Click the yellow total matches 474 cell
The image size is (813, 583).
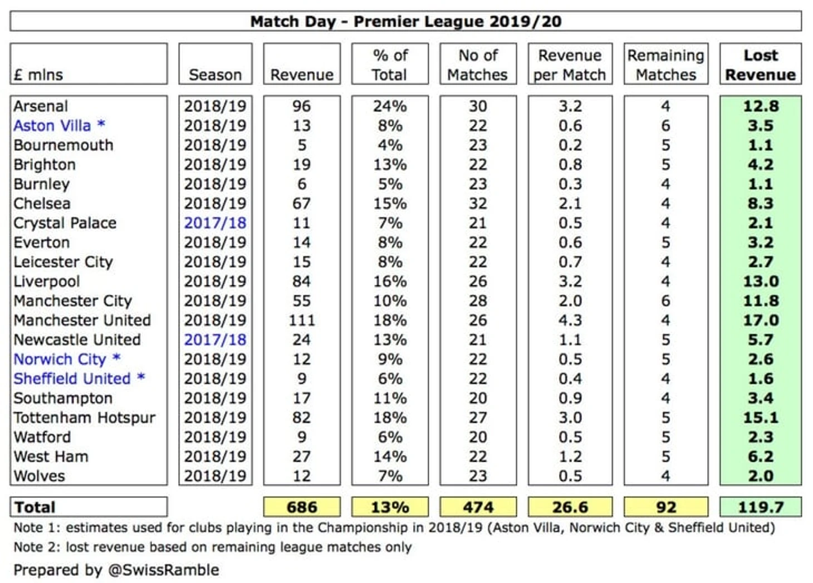pyautogui.click(x=478, y=507)
